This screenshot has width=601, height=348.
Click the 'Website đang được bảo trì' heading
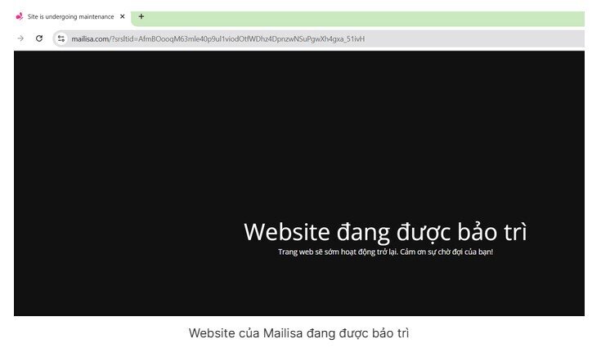[385, 232]
